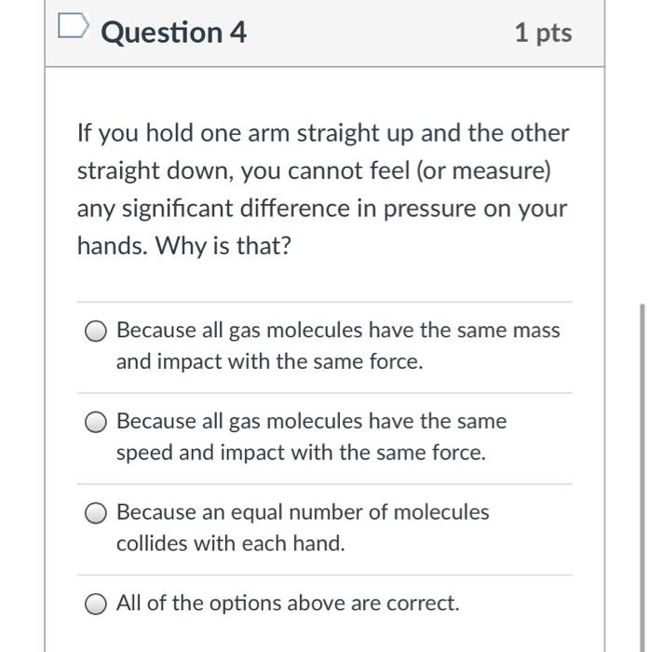Screen dimensions: 650x652
Task: Pick the 'equal number of molecules' radio button
Action: 96,513
